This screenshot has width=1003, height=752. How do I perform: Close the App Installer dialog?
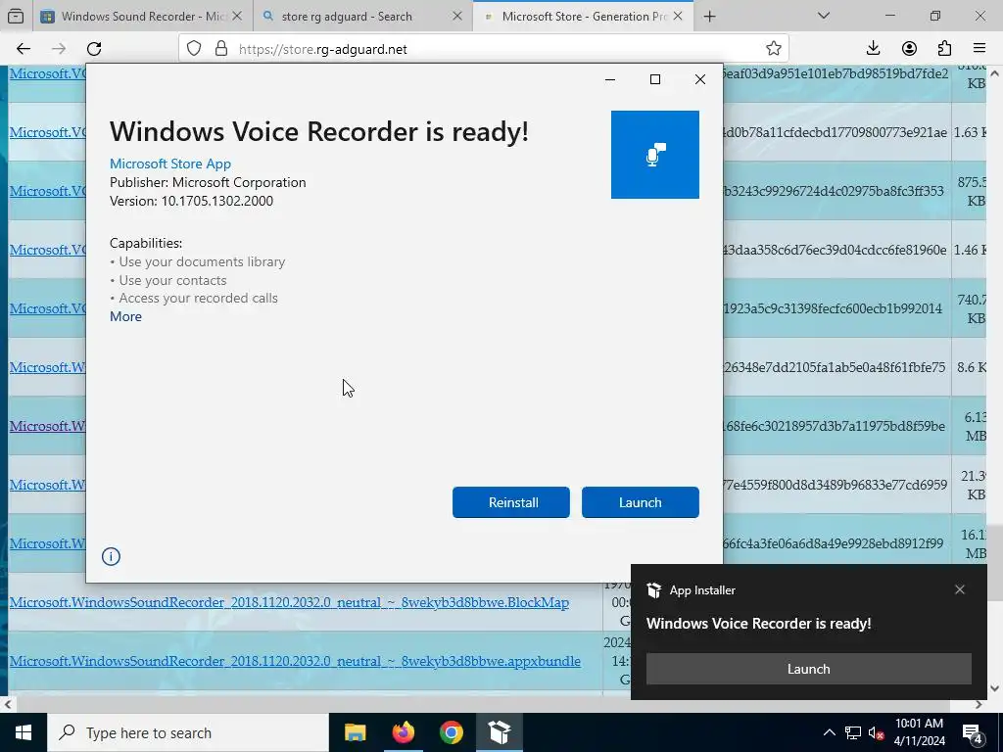[700, 79]
